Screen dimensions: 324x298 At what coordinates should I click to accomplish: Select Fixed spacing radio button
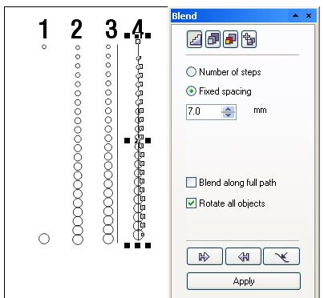(191, 91)
